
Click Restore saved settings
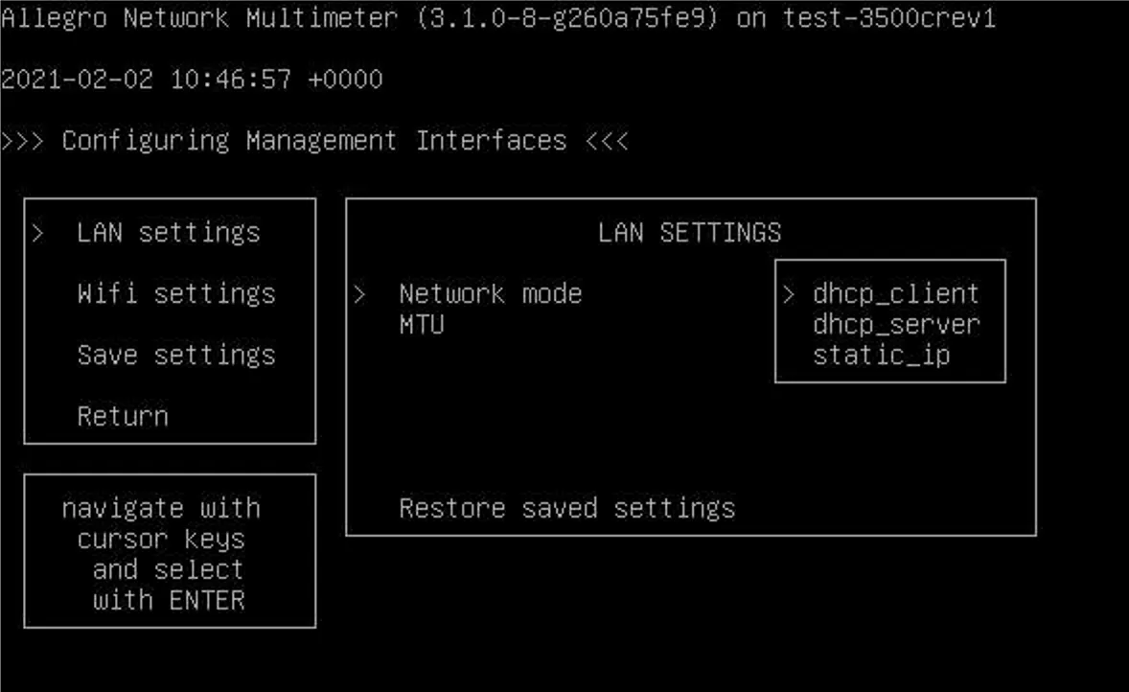point(566,508)
